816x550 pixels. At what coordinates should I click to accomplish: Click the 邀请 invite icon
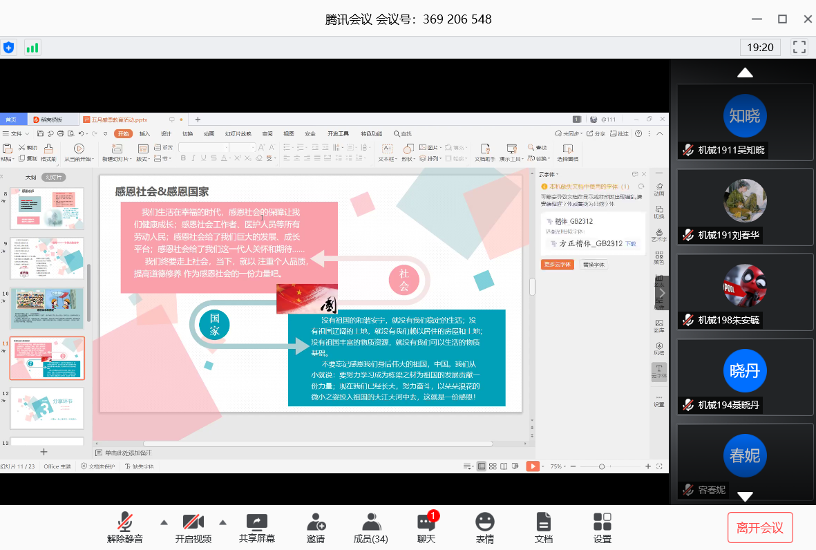pos(316,529)
